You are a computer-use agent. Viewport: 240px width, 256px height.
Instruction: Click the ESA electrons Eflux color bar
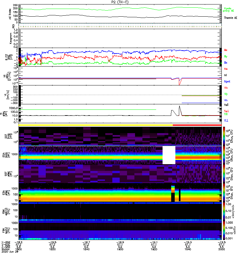tap(224, 193)
